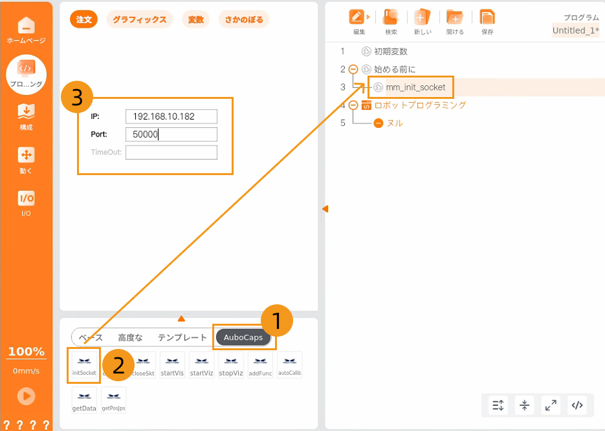Click the reorder lines icon at bottom right

[498, 405]
